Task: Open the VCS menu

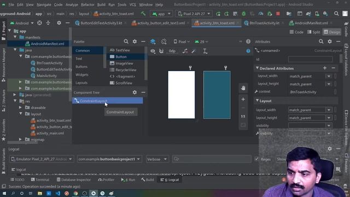Action: 132,4
